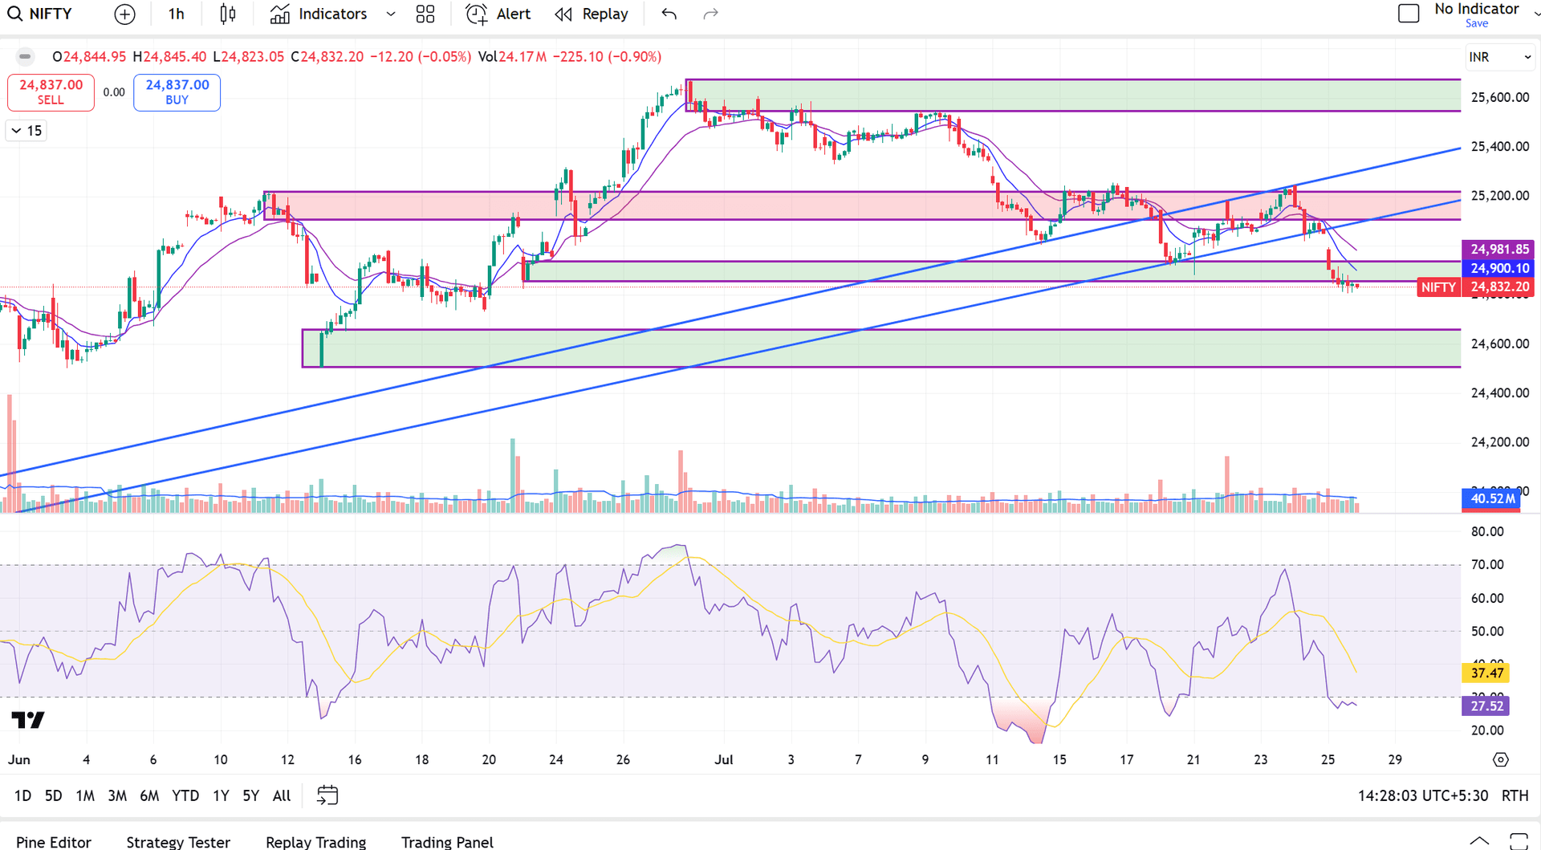Click the 70.00 RSI axis label

click(x=1487, y=565)
